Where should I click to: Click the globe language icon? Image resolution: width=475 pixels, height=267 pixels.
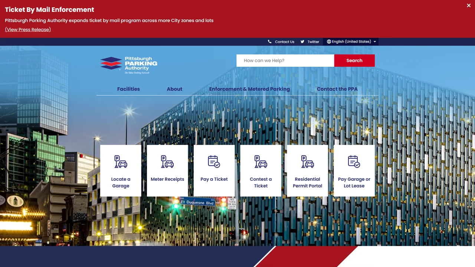tap(329, 42)
